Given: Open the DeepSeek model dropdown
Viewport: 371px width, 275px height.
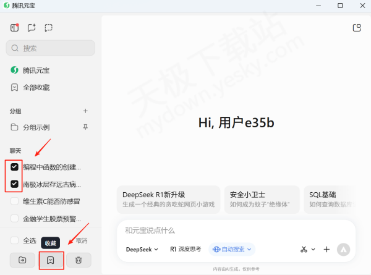Looking at the screenshot, I should (142, 249).
